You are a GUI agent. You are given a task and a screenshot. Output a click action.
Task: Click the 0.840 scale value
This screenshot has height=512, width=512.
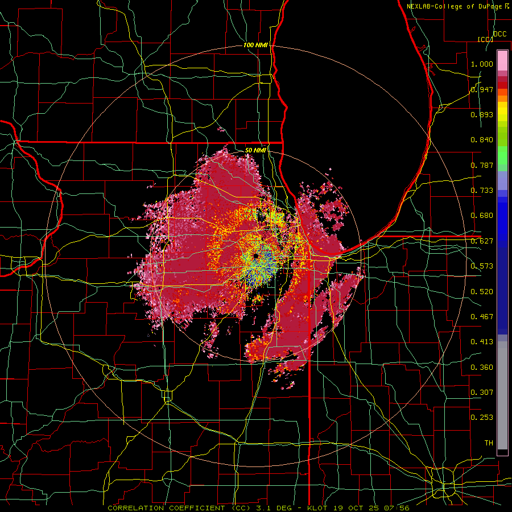tap(482, 140)
